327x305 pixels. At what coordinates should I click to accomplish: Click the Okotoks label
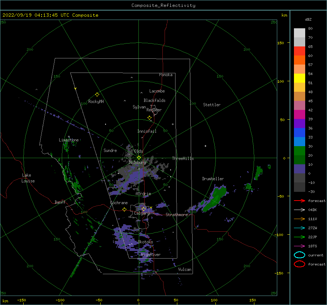click(145, 242)
